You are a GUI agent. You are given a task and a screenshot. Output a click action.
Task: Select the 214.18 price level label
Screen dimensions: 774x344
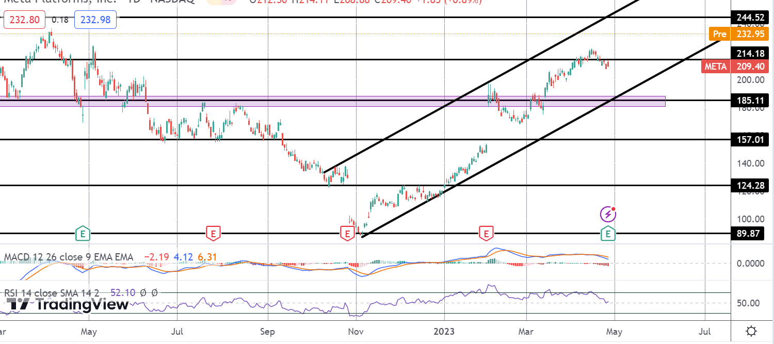[x=750, y=53]
